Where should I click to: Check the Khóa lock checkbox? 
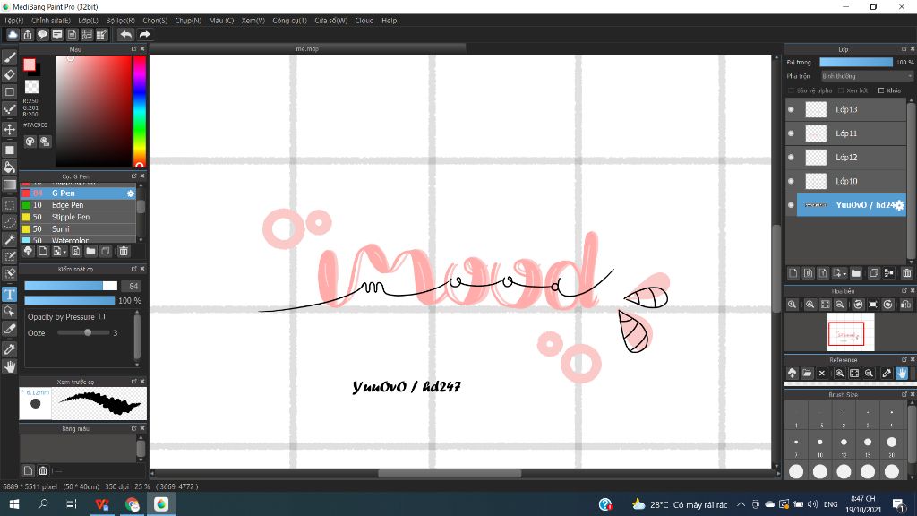click(881, 90)
